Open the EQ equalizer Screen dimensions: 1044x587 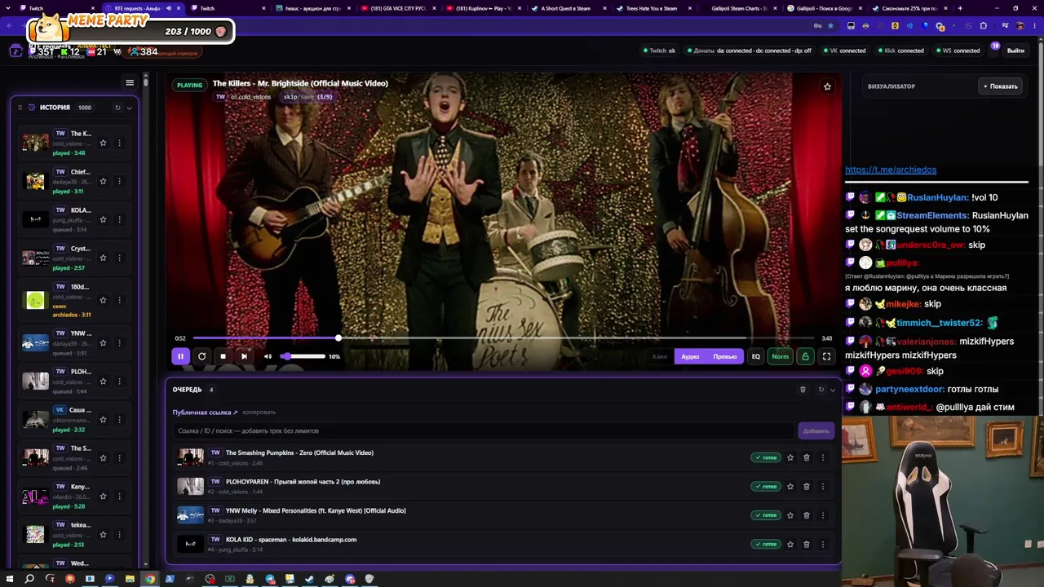(756, 356)
